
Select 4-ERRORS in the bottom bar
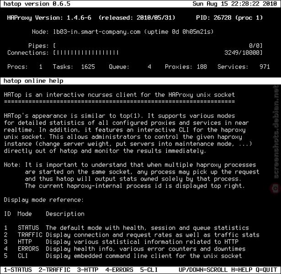click(119, 270)
